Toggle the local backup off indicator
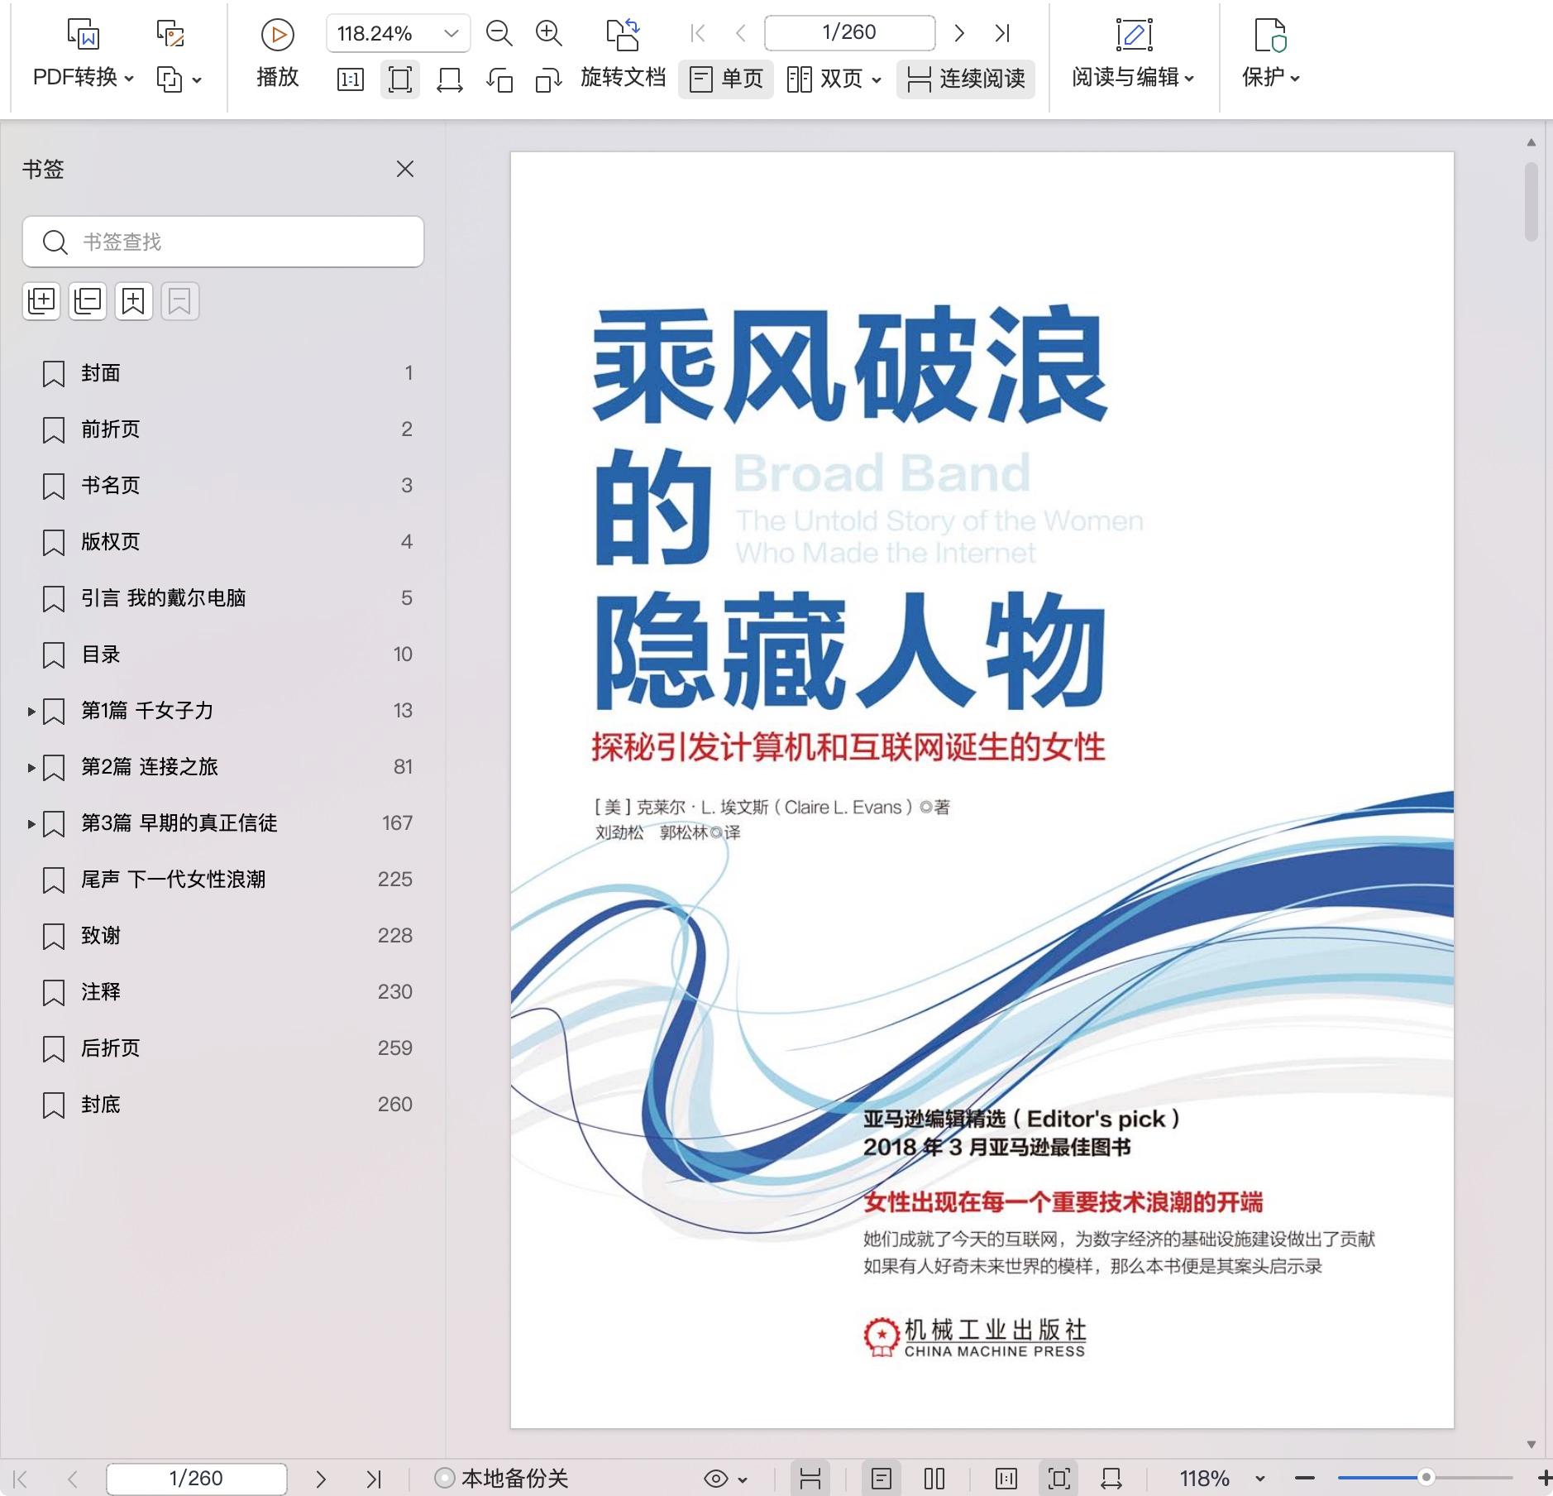1553x1496 pixels. point(444,1478)
